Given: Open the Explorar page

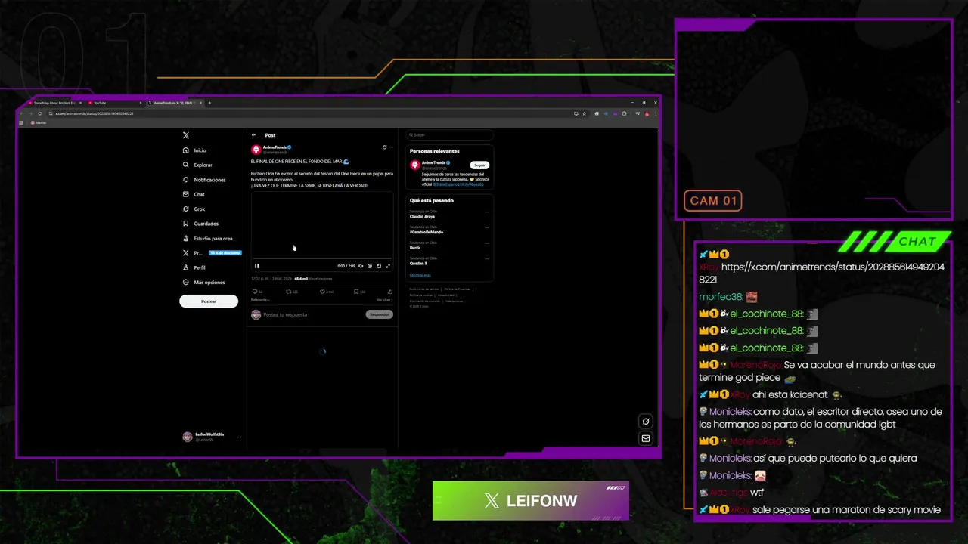Looking at the screenshot, I should (x=197, y=165).
